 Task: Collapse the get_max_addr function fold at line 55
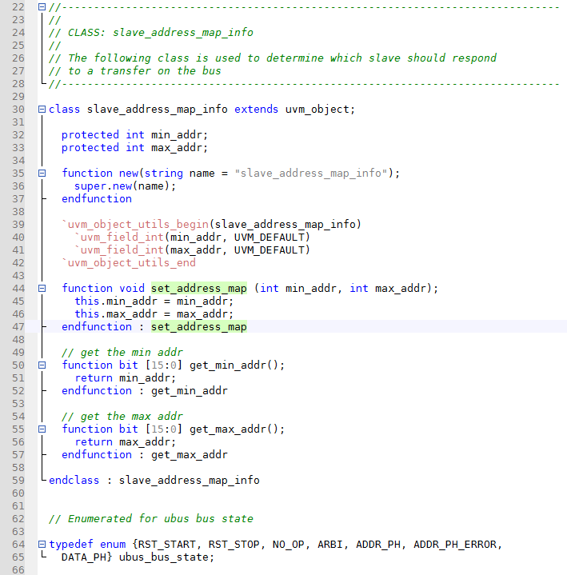pyautogui.click(x=42, y=429)
